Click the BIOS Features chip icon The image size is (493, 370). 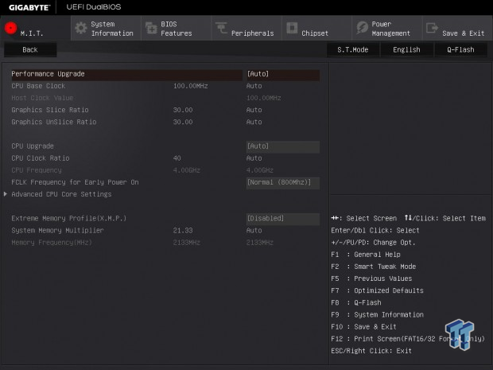point(151,28)
